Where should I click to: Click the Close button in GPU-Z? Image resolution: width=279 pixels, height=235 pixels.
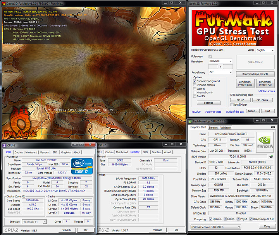(267, 226)
